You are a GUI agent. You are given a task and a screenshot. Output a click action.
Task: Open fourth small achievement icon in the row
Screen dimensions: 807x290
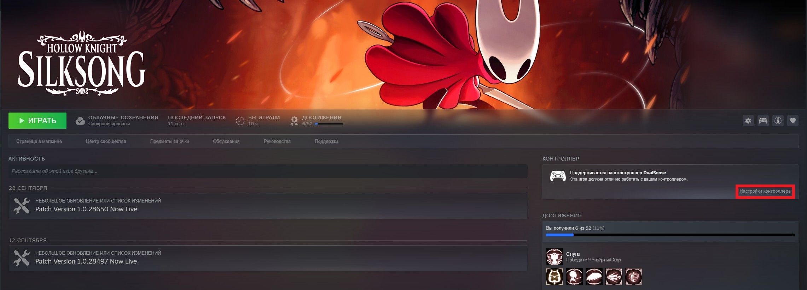[x=614, y=277]
